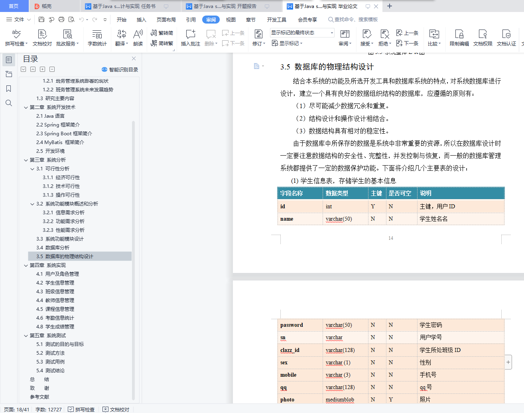524x413 pixels.
Task: Switch to chapter navigation icon in left sidebar
Action: (x=9, y=74)
